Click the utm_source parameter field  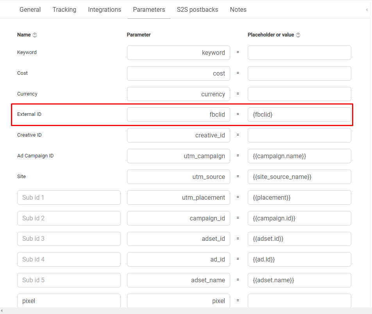click(x=179, y=177)
